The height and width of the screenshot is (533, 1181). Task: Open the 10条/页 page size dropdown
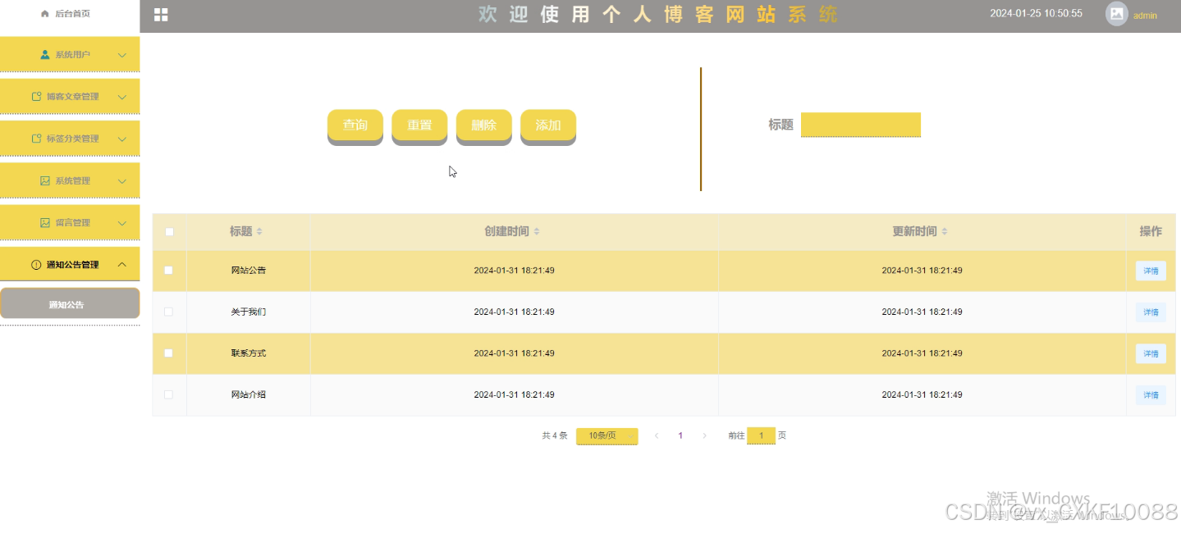(x=607, y=435)
